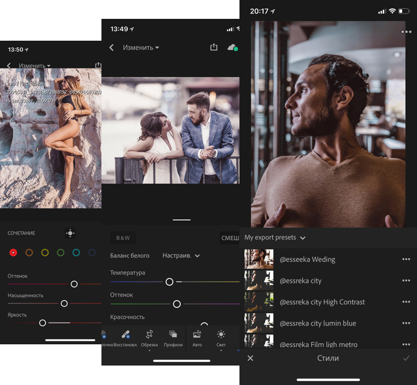
Task: Click the СМЕШ color mix button
Action: coord(230,238)
